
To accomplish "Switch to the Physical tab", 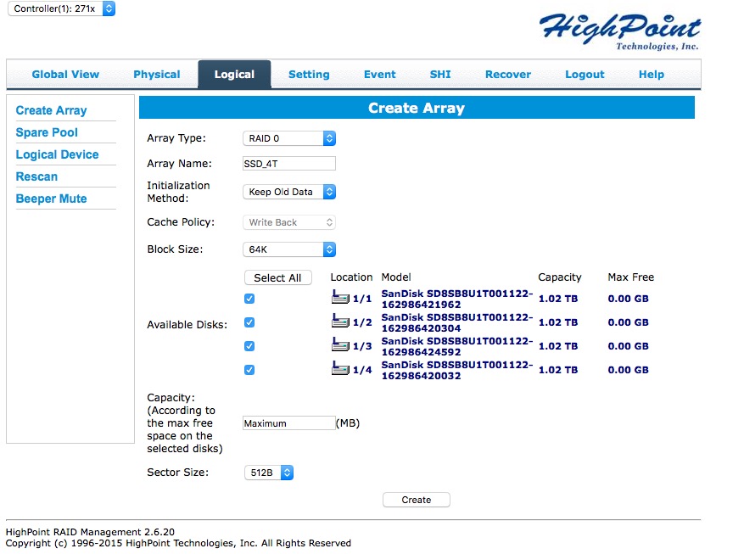I will pos(157,75).
